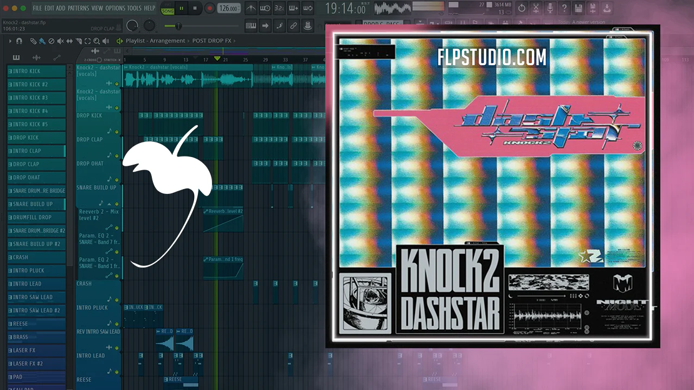This screenshot has height=390, width=694.
Task: Show pattern clips in the picker panel
Action: [16, 57]
